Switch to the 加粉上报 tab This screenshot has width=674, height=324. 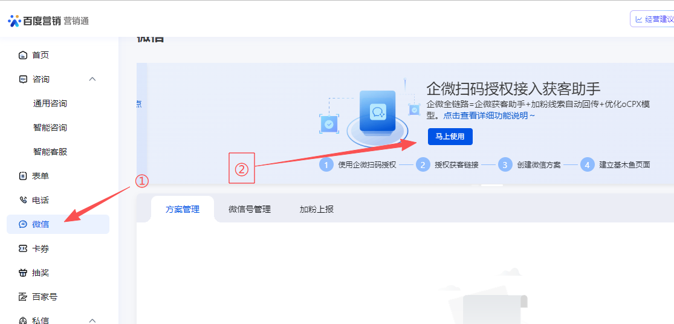pos(316,209)
